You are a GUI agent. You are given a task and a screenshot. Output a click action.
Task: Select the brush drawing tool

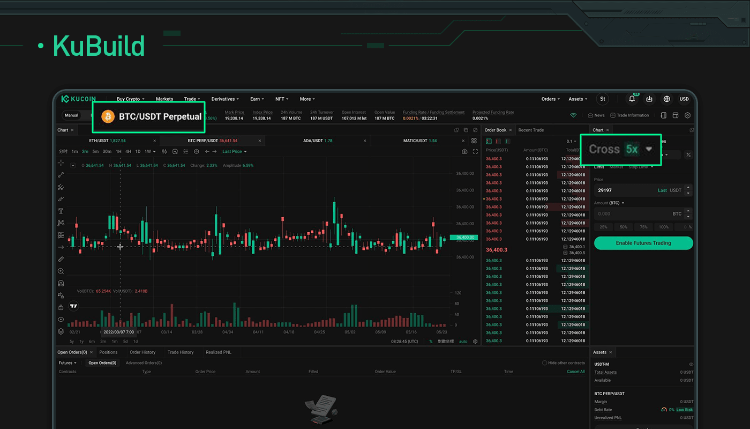point(61,199)
